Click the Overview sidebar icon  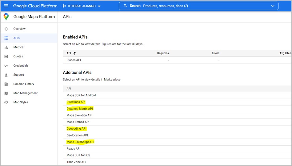point(6,29)
